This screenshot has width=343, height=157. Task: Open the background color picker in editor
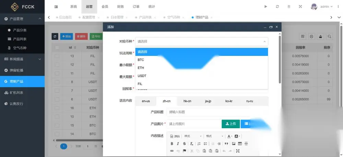coord(237,136)
